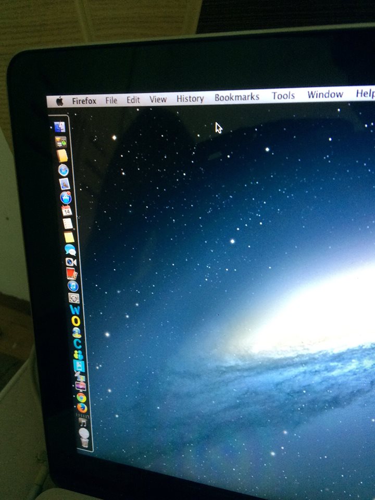
Task: Open Calendar icon showing 14
Action: [67, 211]
